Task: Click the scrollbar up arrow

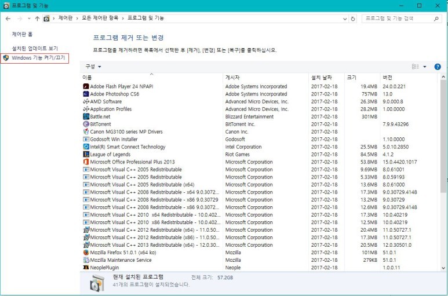Action: [443, 77]
